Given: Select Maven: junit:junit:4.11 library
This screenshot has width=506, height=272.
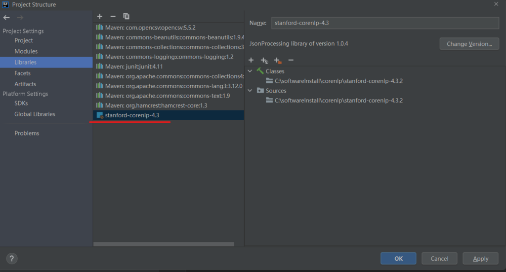Looking at the screenshot, I should coord(169,67).
